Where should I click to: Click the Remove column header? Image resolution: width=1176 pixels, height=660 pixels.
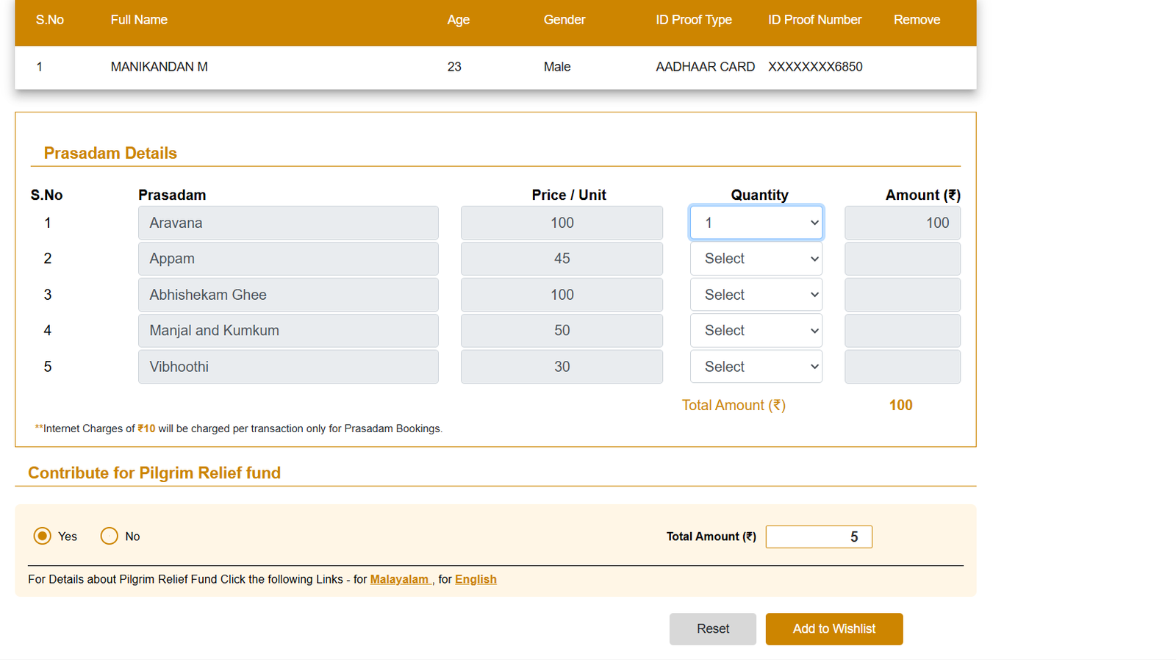point(917,20)
